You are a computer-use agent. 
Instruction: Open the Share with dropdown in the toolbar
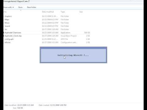pyautogui.click(x=9, y=7)
